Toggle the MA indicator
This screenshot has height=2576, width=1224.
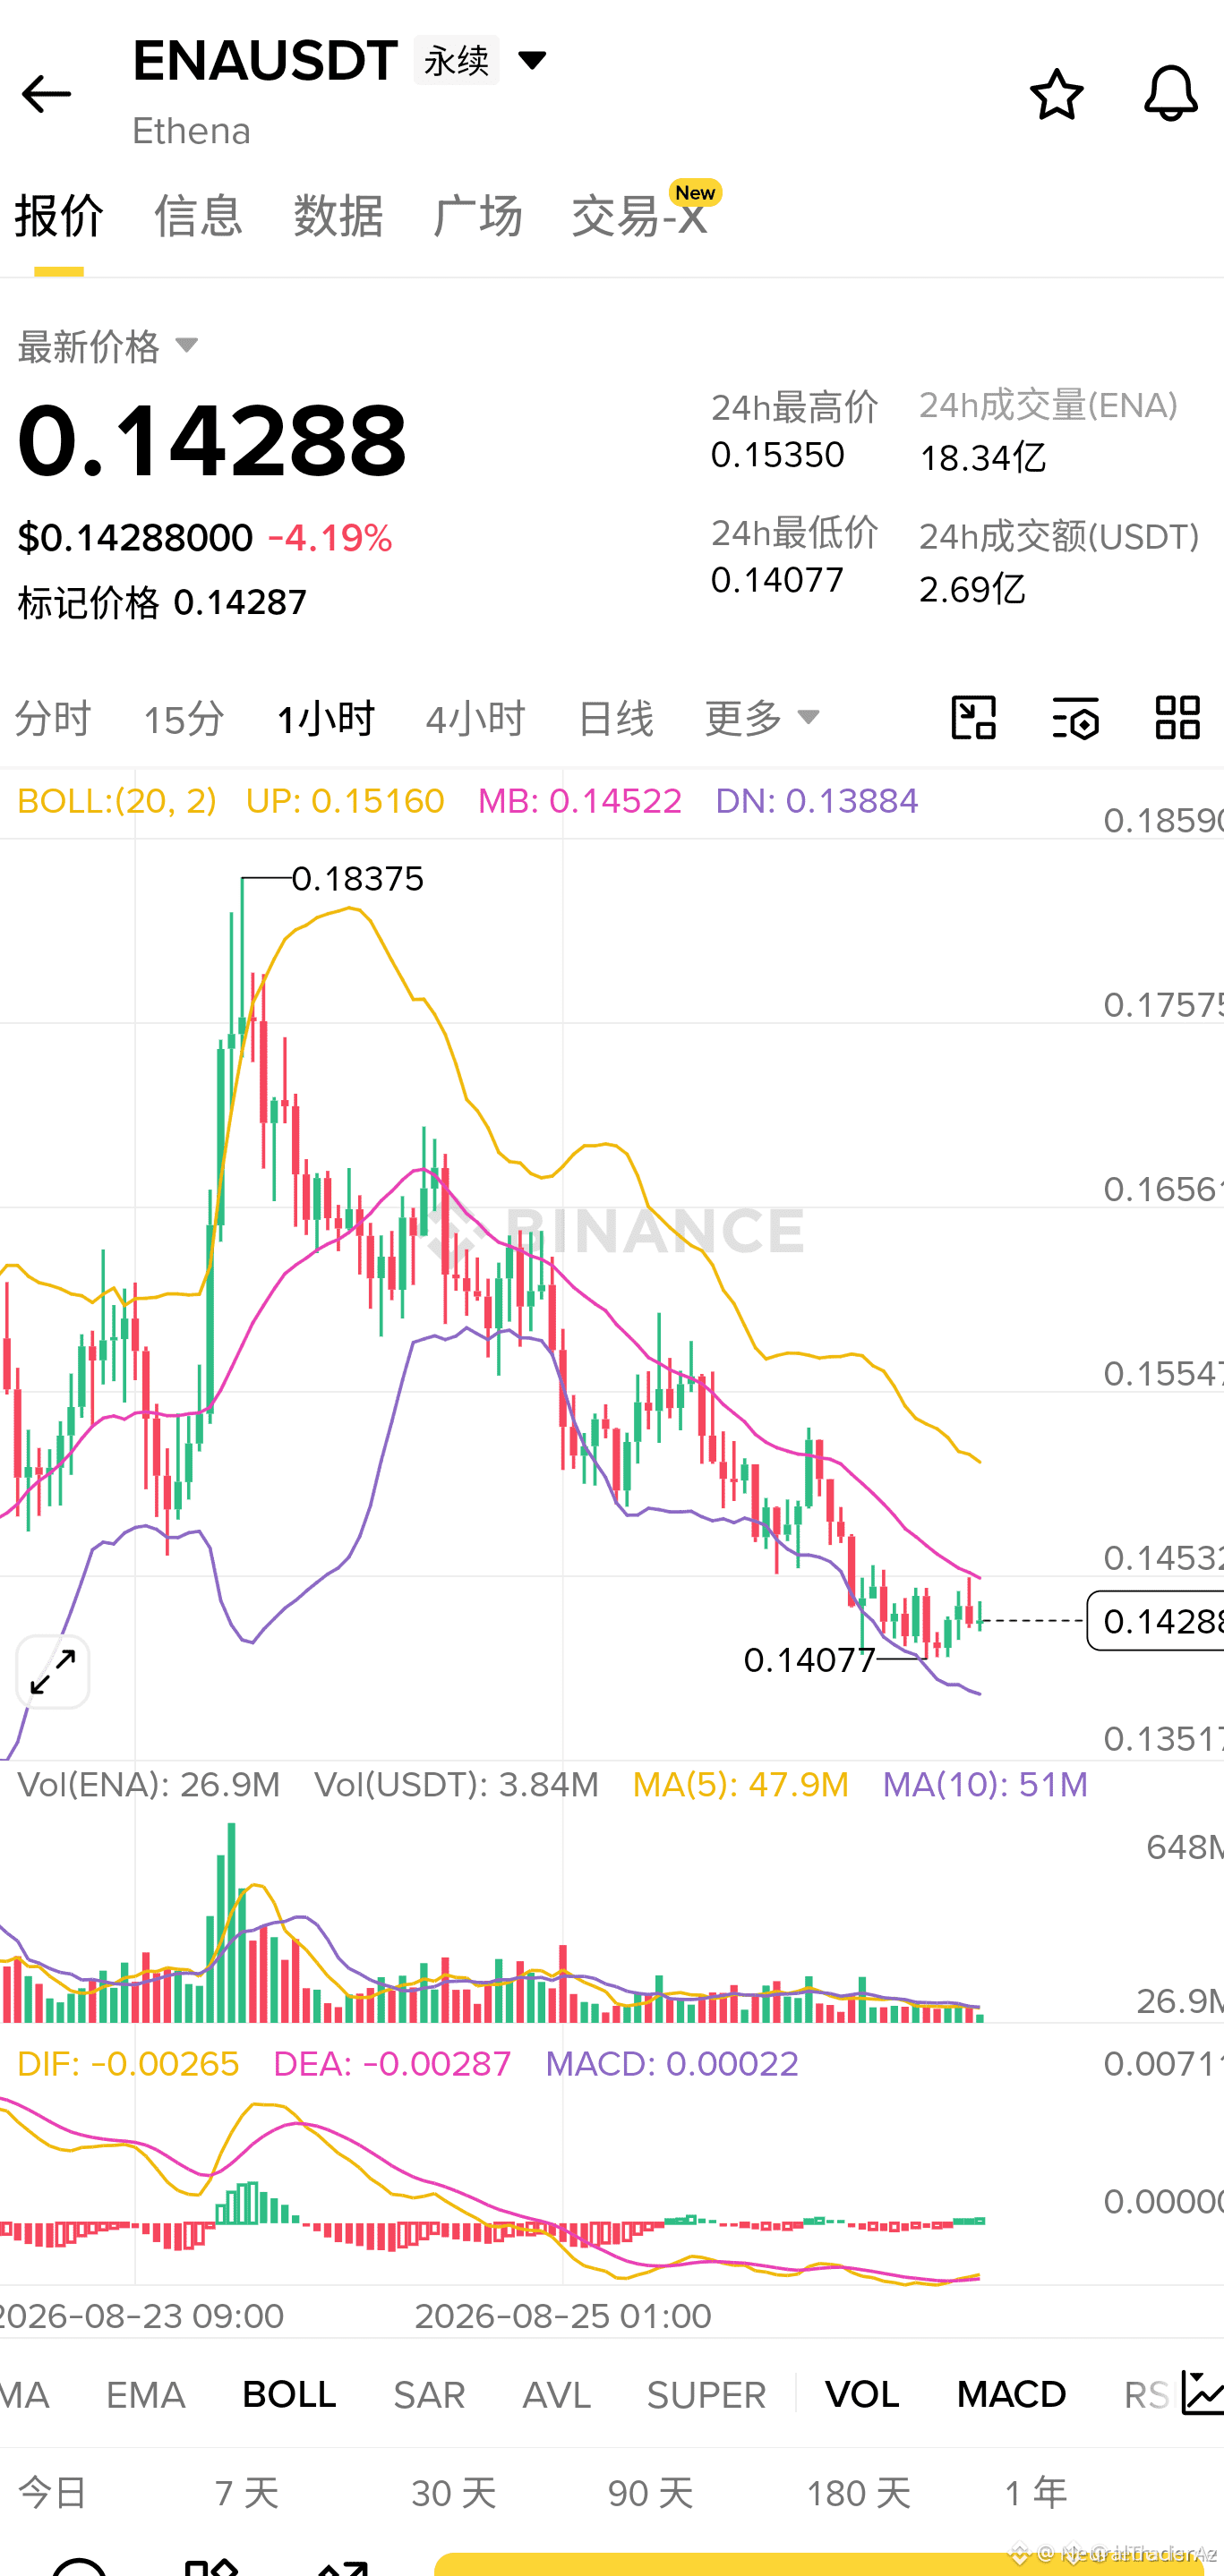coord(25,2395)
